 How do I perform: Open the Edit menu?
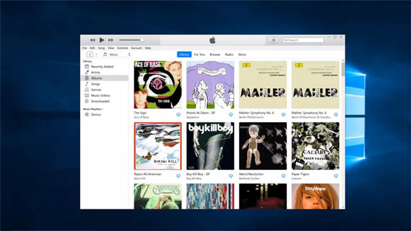(x=92, y=48)
